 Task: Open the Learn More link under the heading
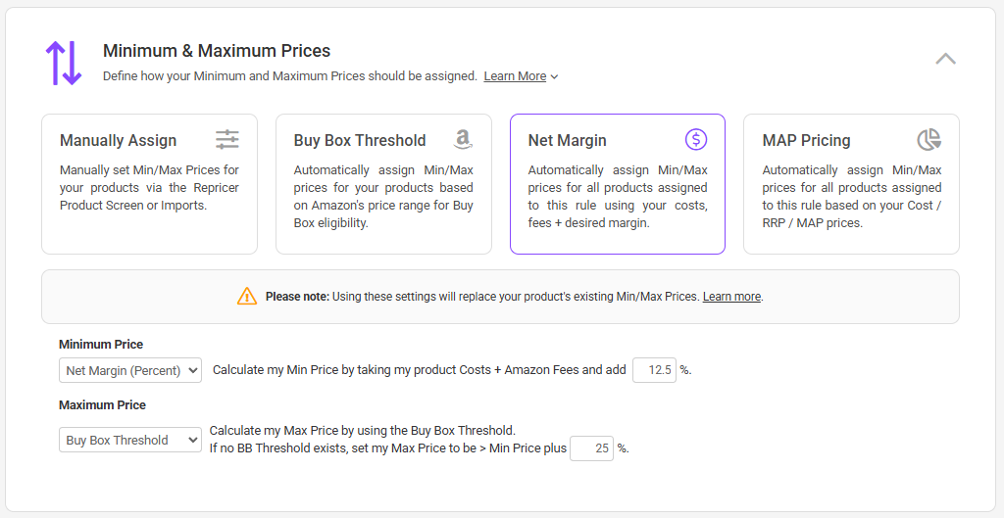515,76
